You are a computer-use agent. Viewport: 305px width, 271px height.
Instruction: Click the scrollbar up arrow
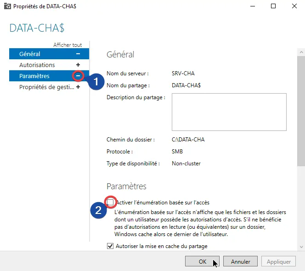click(301, 45)
